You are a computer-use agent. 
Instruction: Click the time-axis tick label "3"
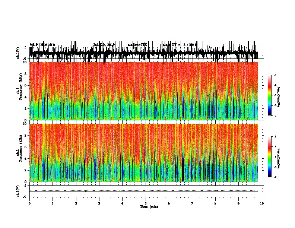click(99, 203)
